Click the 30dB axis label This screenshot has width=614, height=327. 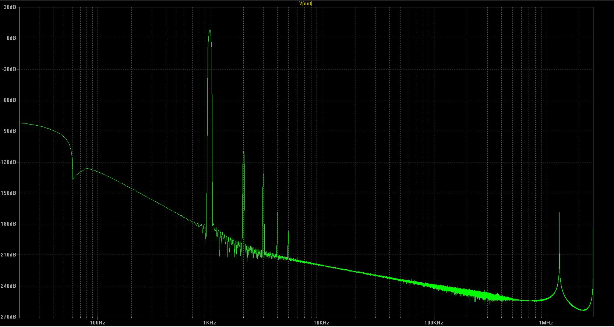[11, 7]
